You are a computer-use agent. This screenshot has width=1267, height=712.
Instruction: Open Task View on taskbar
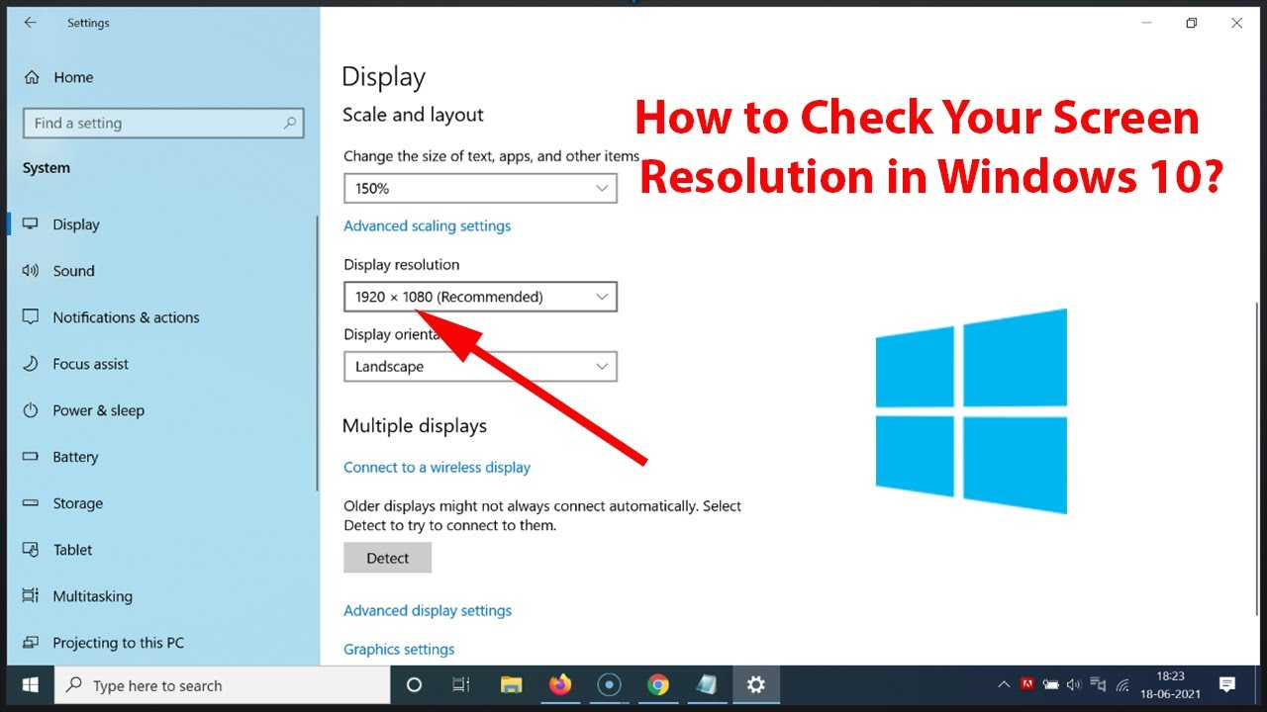point(461,685)
